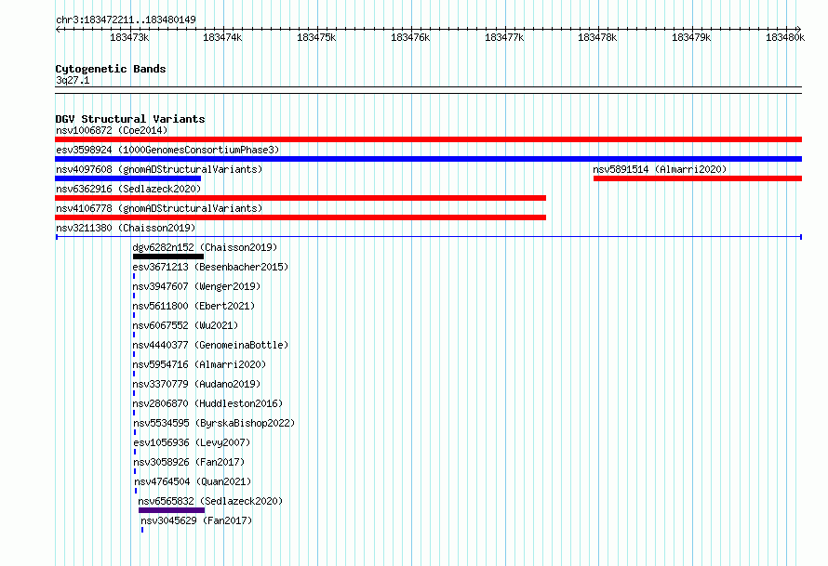Open nsv3947607 (Wenger2019) variant

(196, 286)
